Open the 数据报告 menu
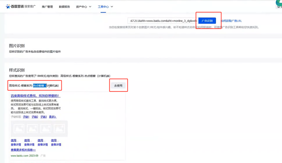This screenshot has height=163, width=282. tap(64, 7)
